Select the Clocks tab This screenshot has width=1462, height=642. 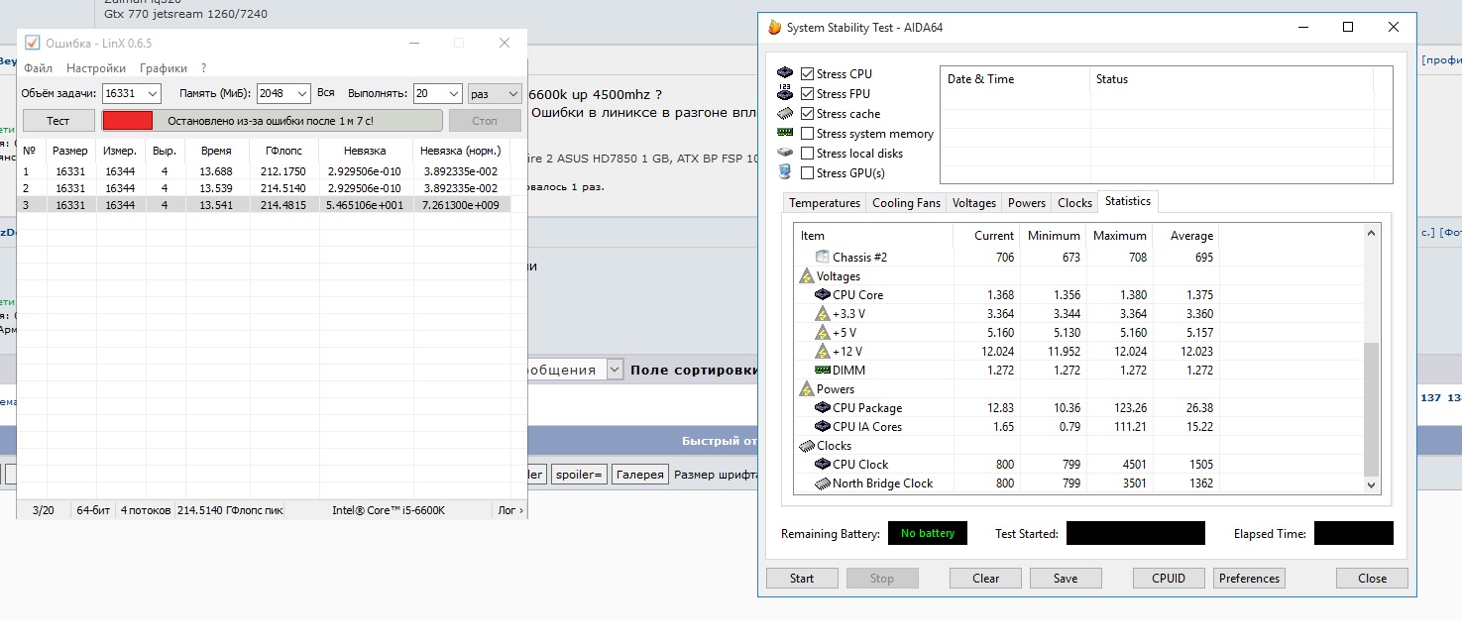pyautogui.click(x=1074, y=203)
